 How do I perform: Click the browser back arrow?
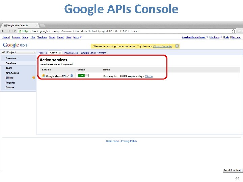3,31
